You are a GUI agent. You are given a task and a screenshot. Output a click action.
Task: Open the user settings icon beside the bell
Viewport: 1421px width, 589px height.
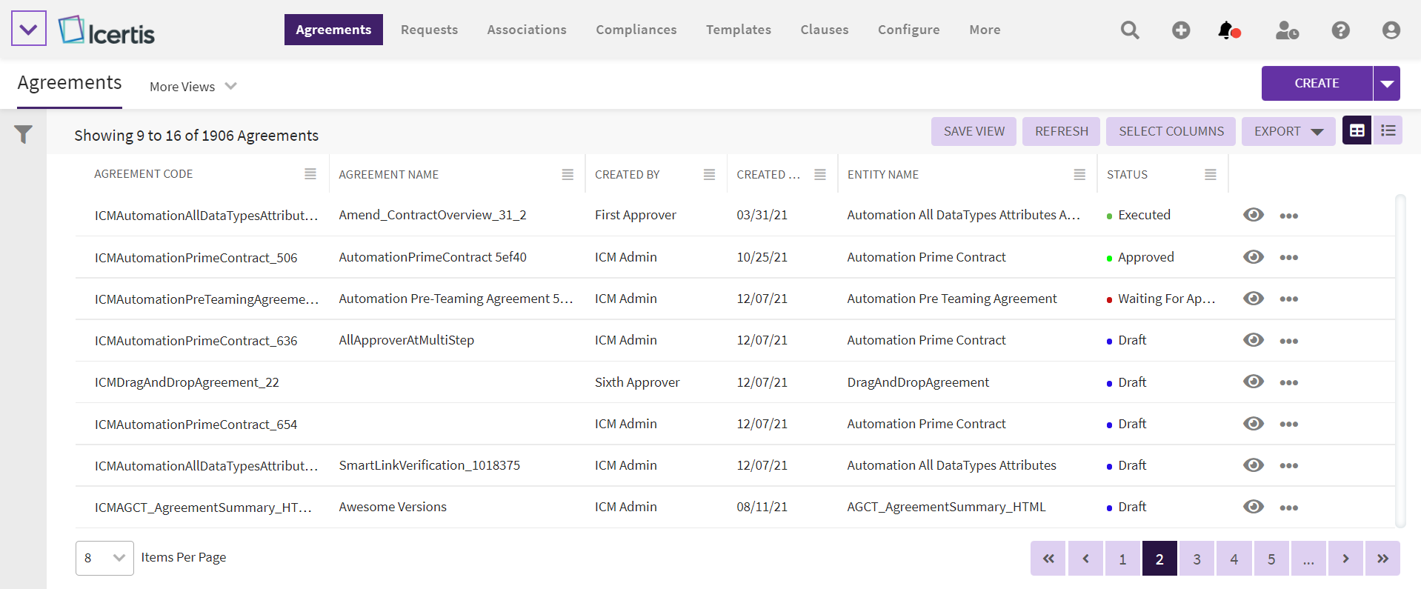[1287, 30]
